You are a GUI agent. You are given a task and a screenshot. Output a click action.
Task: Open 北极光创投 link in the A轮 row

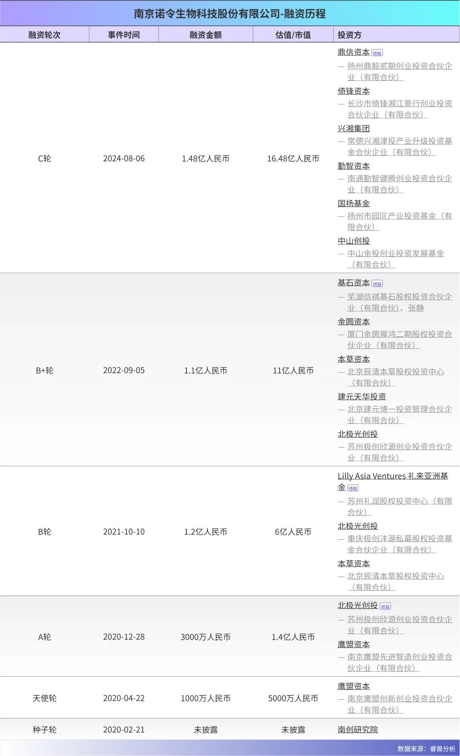[358, 606]
